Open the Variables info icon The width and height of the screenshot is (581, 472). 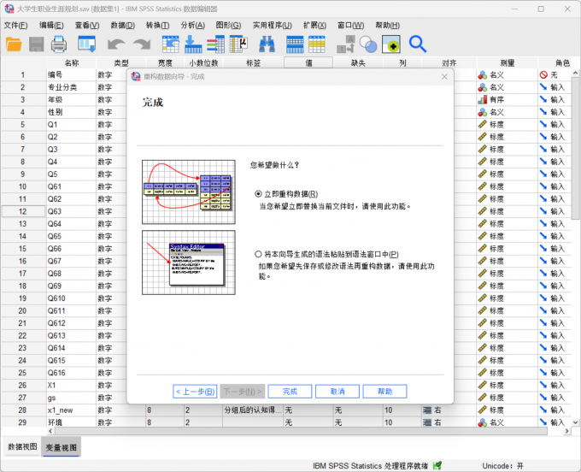pos(215,44)
